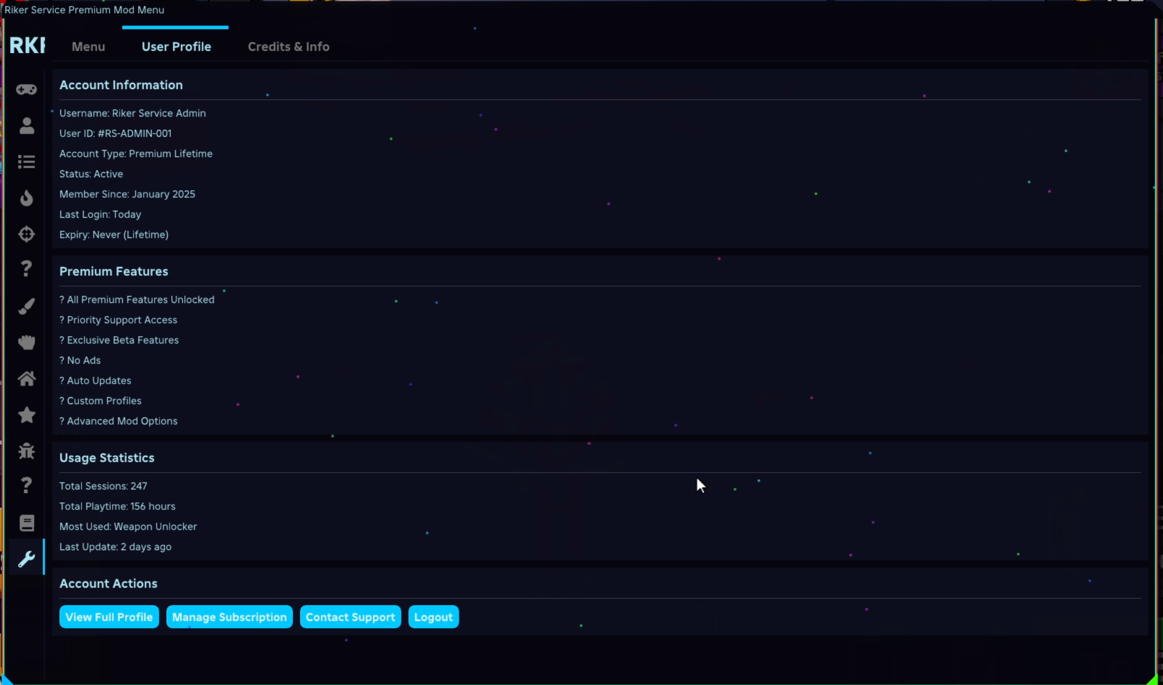Image resolution: width=1163 pixels, height=685 pixels.
Task: Open the bug icon section
Action: tap(26, 451)
